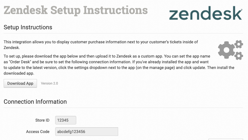Click the large gear icon
The width and height of the screenshot is (248, 140).
(226, 49)
